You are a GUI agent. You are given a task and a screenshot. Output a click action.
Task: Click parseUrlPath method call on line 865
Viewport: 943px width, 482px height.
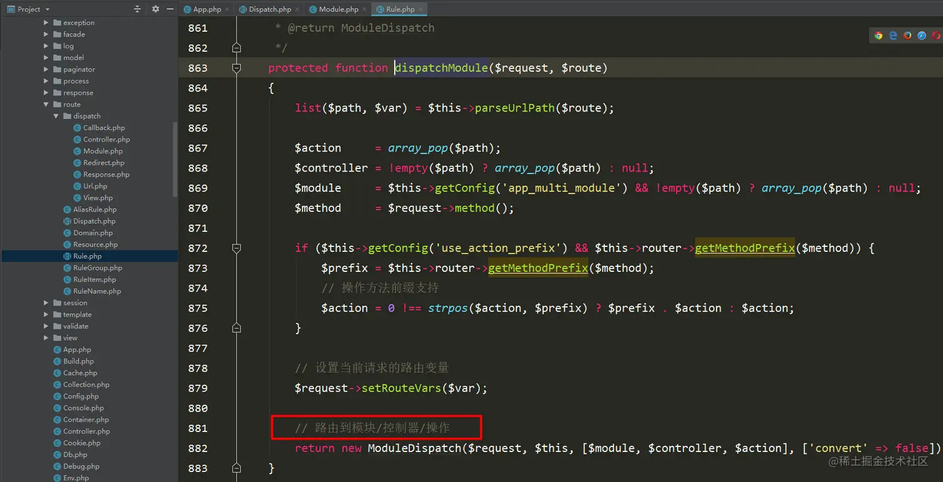coord(515,108)
